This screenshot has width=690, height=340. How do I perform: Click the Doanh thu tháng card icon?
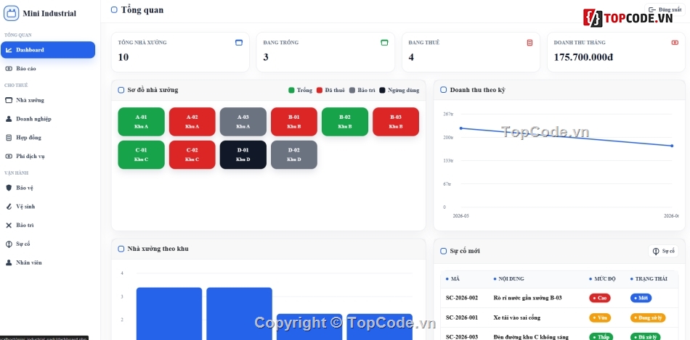(675, 43)
